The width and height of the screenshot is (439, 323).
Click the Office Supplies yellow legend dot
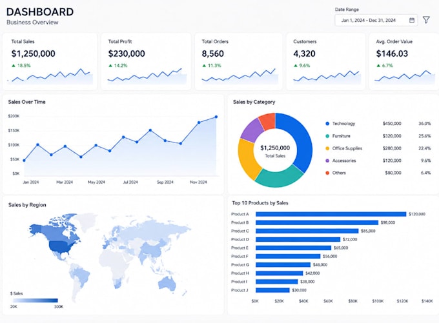pyautogui.click(x=327, y=148)
